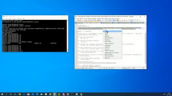Screen dimensions: 172x96
Task: Open Notepad++ Run menu
Action: (x=109, y=19)
